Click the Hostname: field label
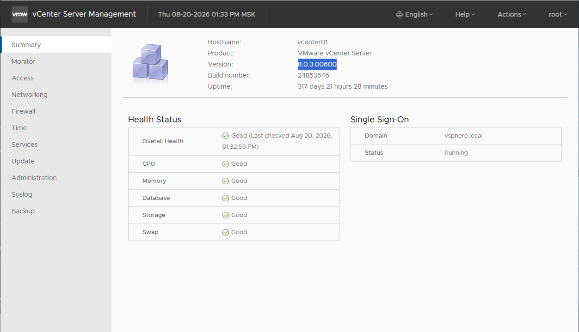579x332 pixels. click(x=224, y=42)
